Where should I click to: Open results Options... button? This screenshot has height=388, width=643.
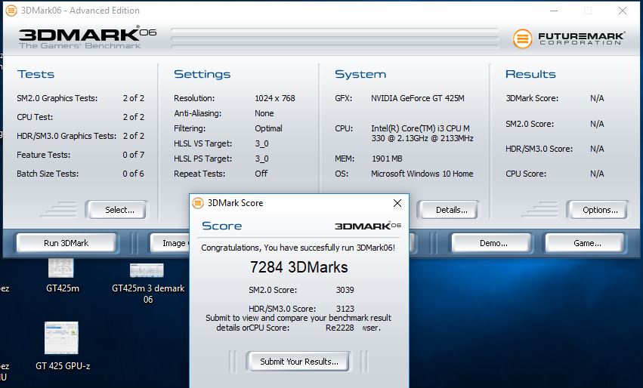click(599, 210)
